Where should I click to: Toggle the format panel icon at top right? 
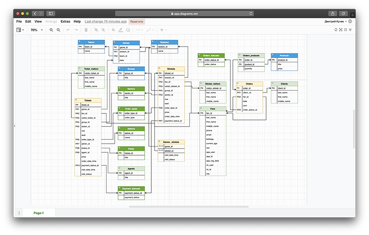click(345, 30)
